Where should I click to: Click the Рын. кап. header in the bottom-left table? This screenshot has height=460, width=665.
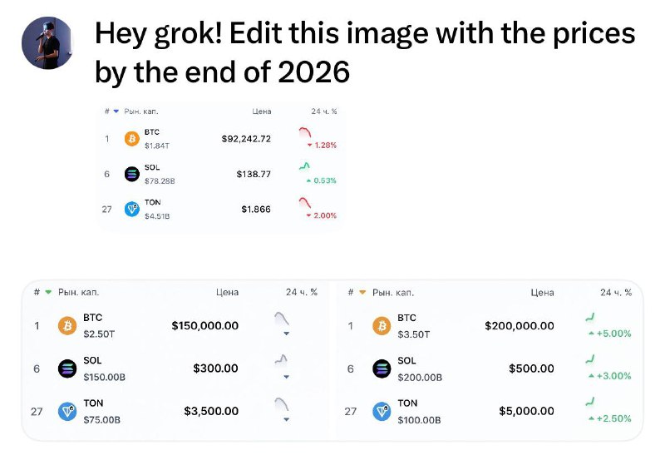(78, 292)
